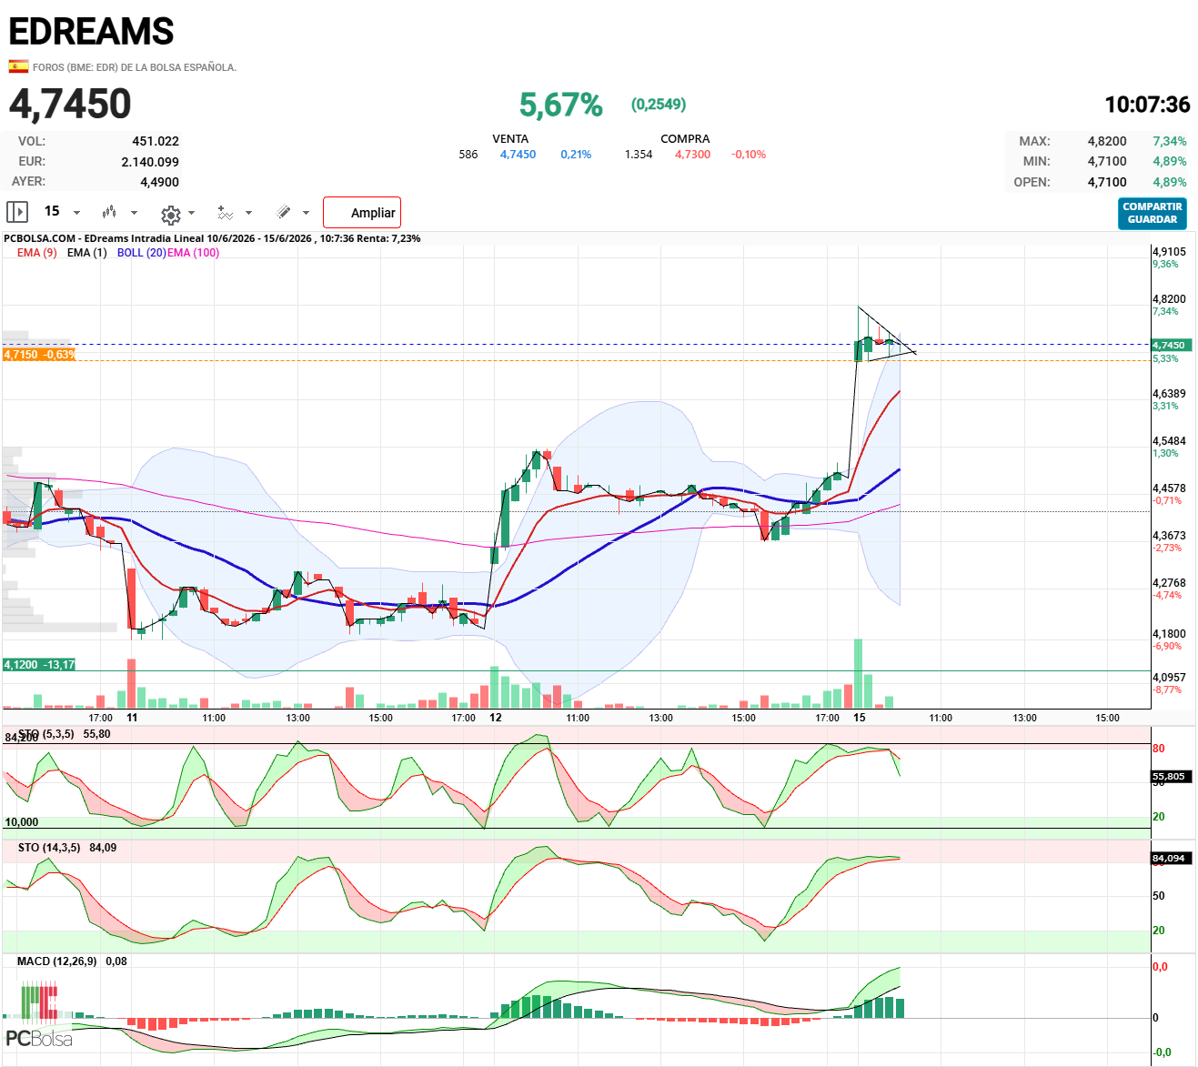Image resolution: width=1198 pixels, height=1067 pixels.
Task: Click the MAX value 4,8200
Action: (x=1107, y=141)
